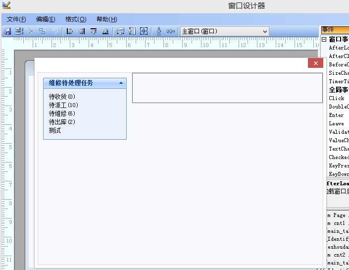Click the Make Same Width icon
The width and height of the screenshot is (349, 270).
(120, 31)
